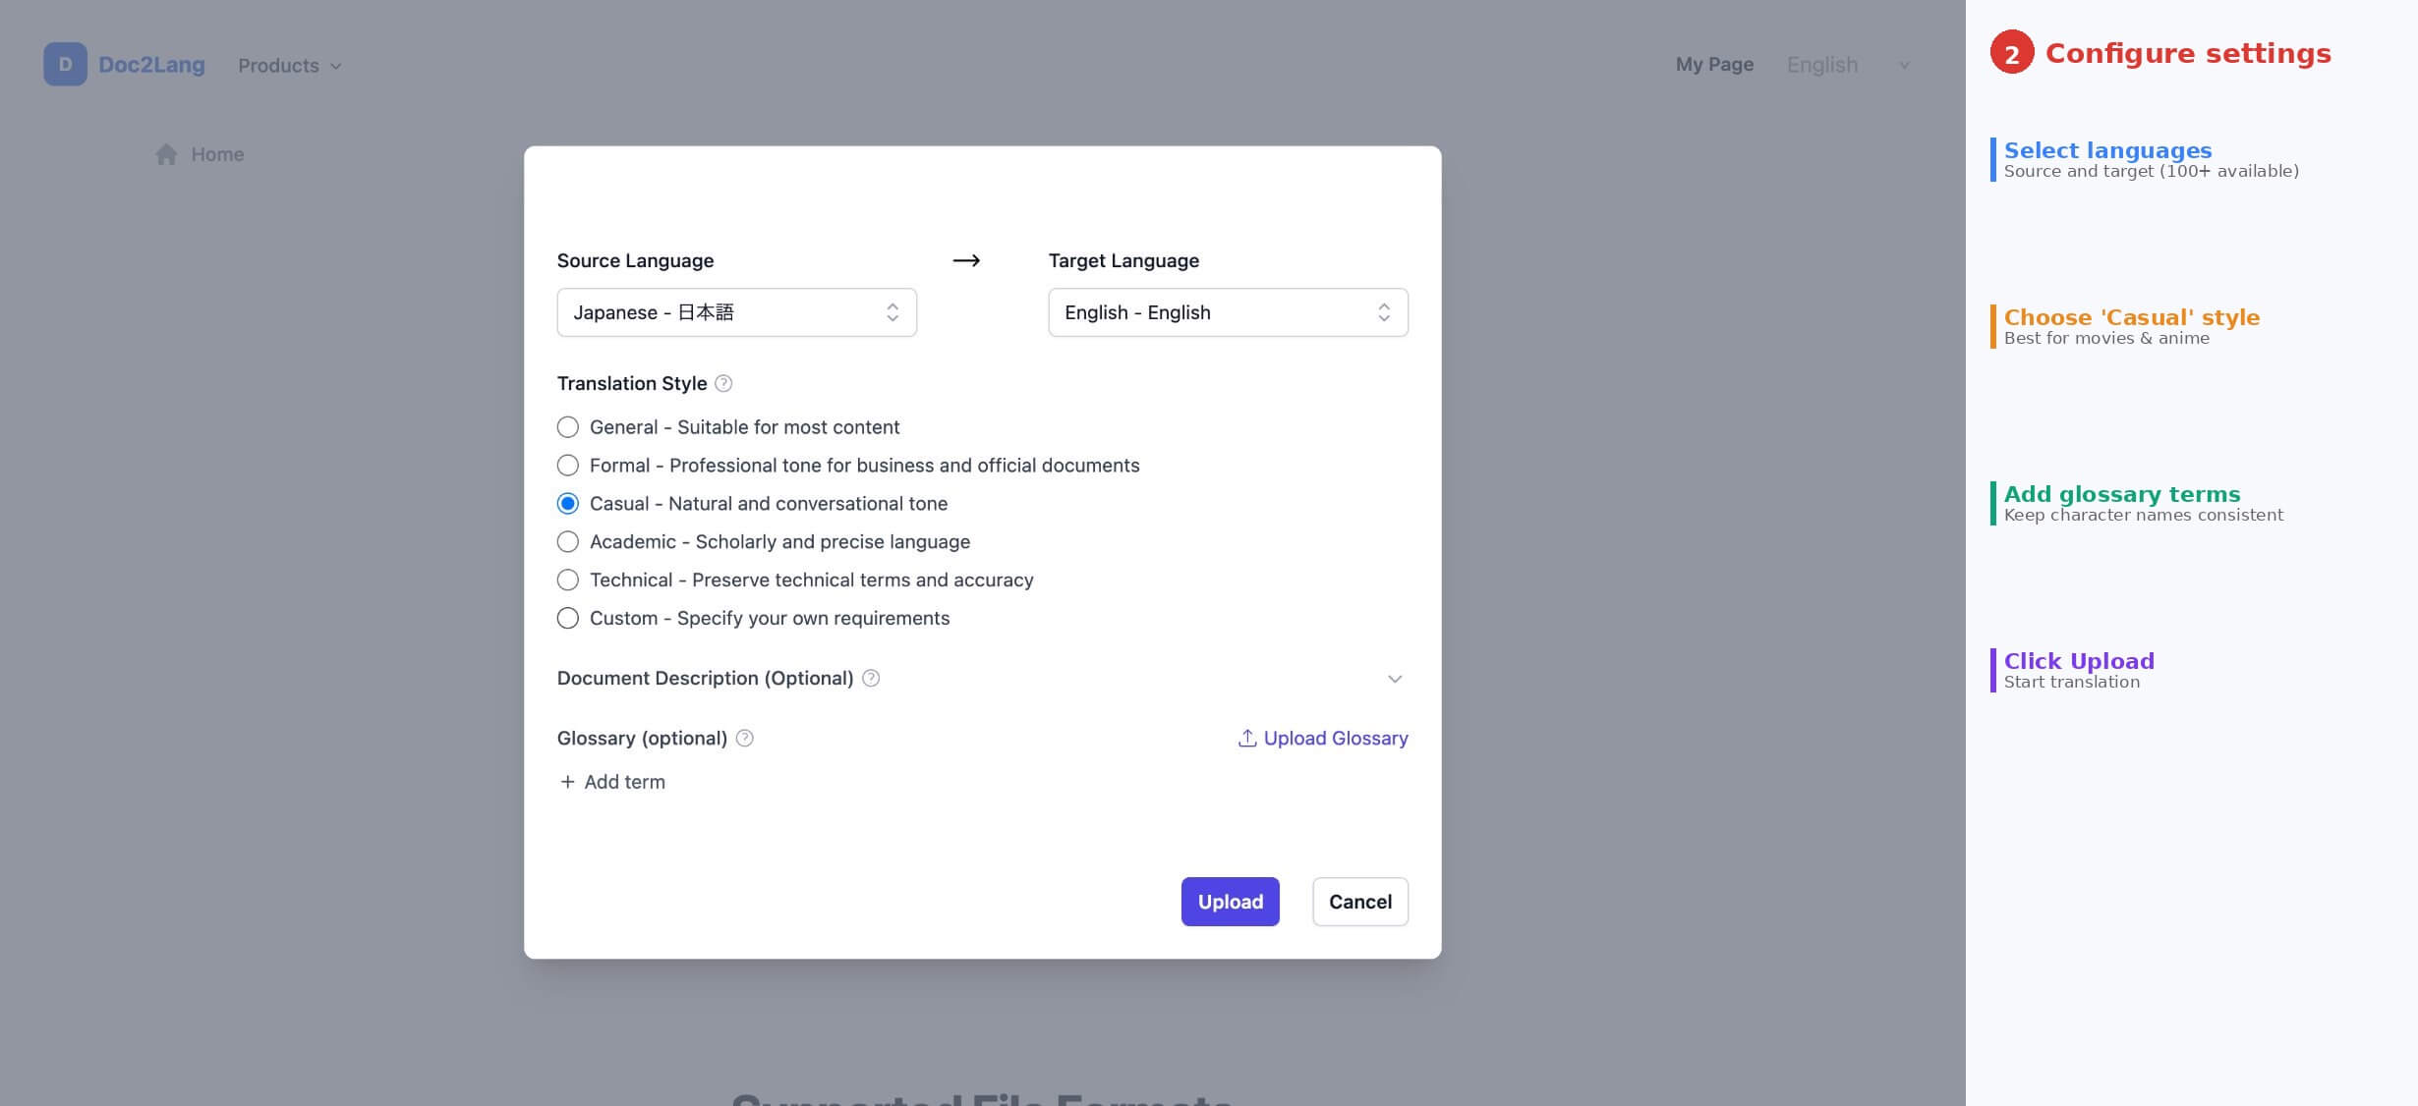The width and height of the screenshot is (2418, 1106).
Task: Click the upload icon next to Upload Glossary
Action: tap(1246, 738)
